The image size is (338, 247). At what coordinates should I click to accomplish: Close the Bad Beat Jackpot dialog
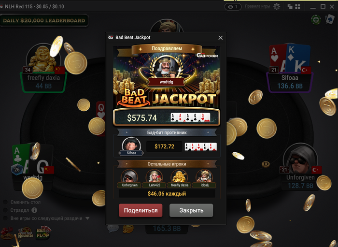pyautogui.click(x=220, y=38)
